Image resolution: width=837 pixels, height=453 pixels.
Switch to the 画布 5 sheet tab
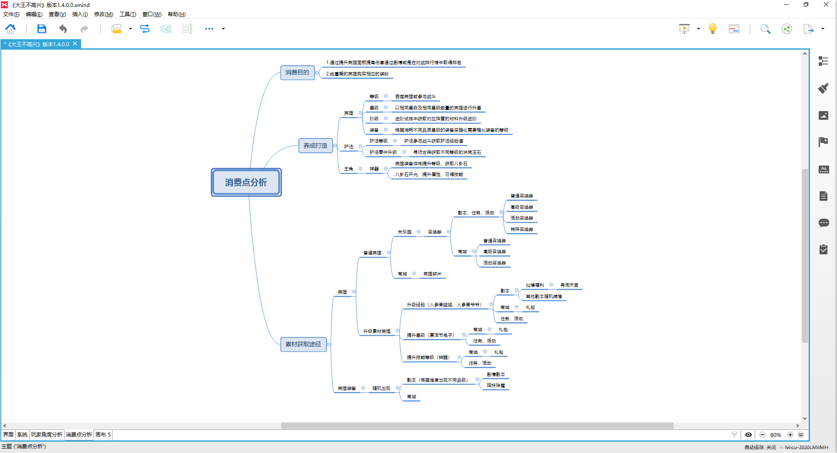[103, 435]
